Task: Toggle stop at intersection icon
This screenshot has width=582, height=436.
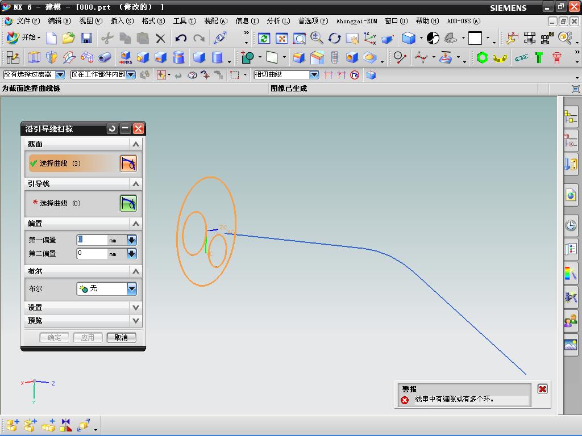Action: pyautogui.click(x=328, y=75)
